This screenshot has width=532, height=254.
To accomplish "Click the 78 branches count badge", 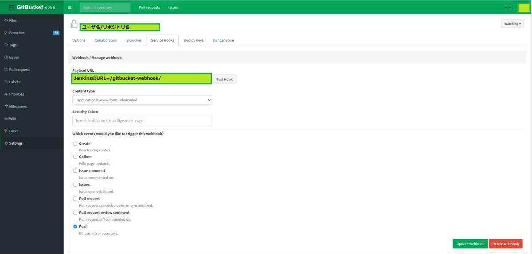I will [x=56, y=33].
